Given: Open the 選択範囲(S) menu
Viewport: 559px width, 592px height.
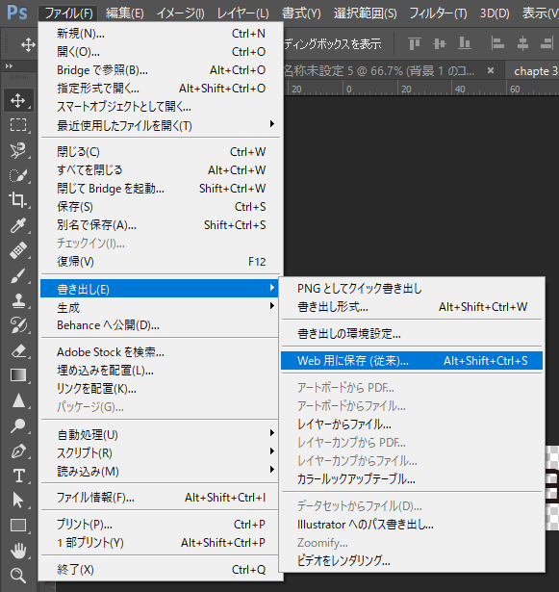Looking at the screenshot, I should [365, 13].
